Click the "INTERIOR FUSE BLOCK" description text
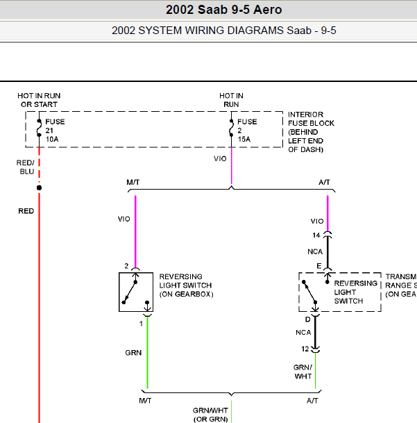Viewport: 417px width, 423px height. tap(311, 132)
